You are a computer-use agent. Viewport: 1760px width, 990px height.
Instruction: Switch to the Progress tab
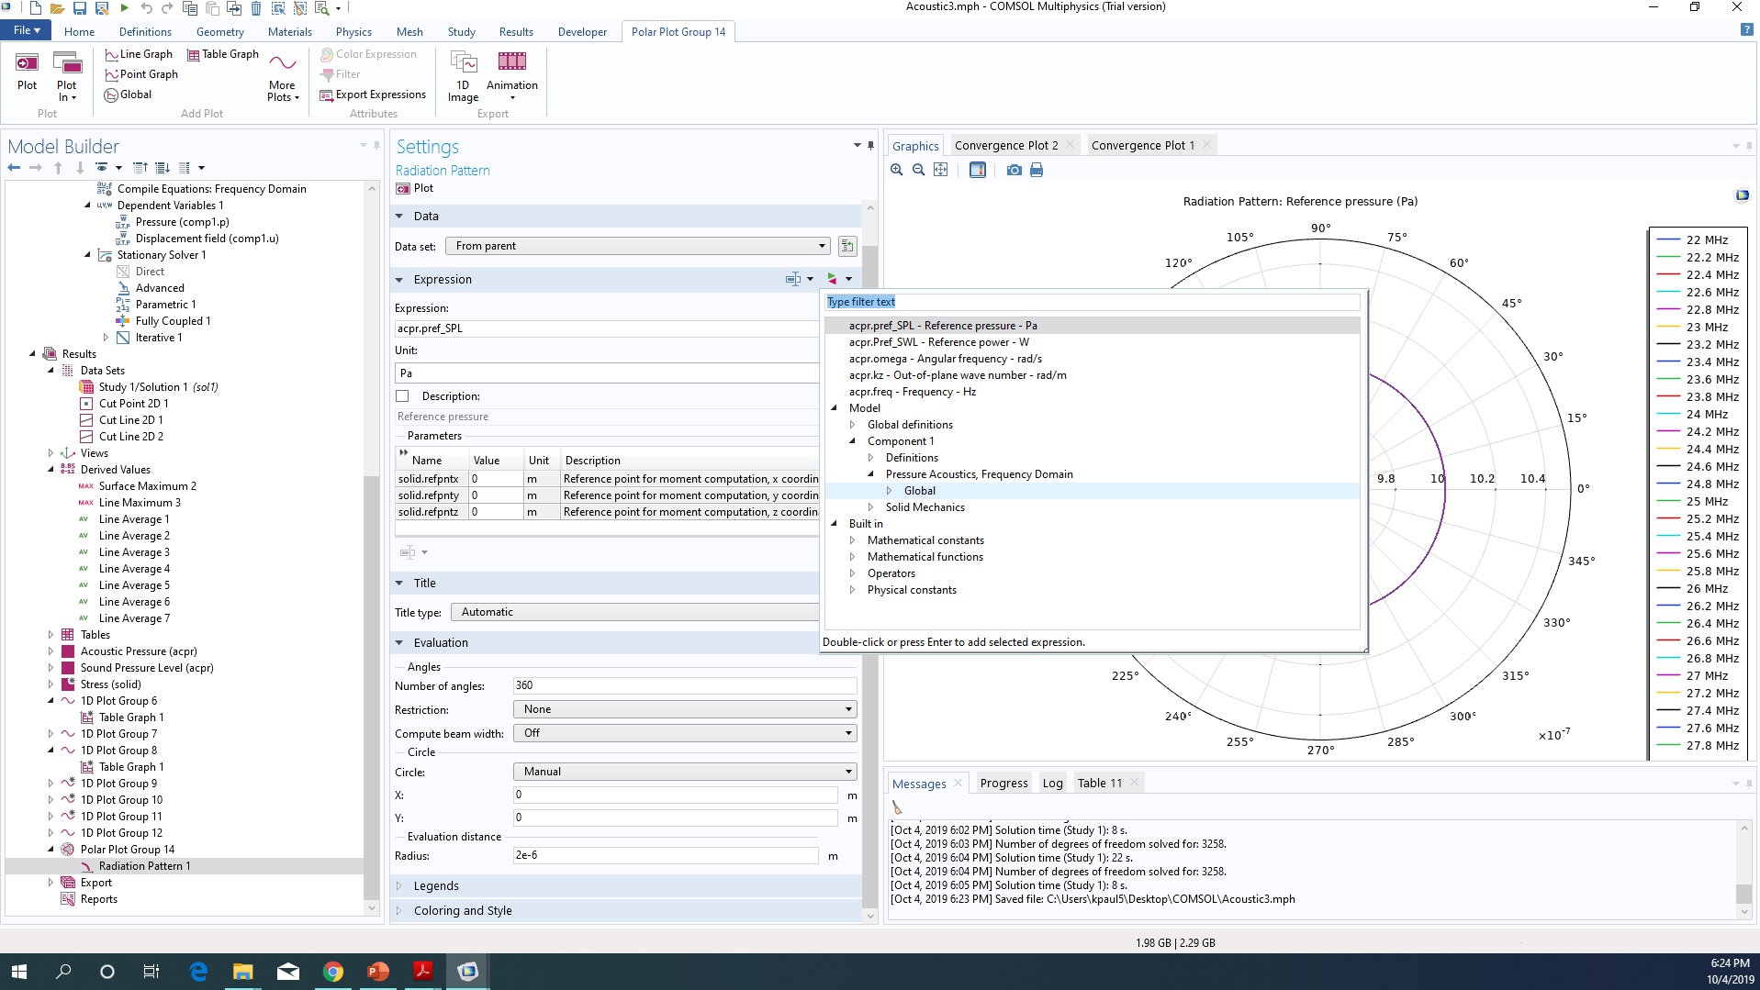(1003, 783)
